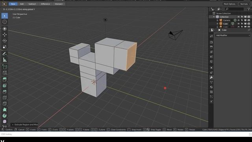
Task: Open the Material properties tab
Action: coord(211,87)
